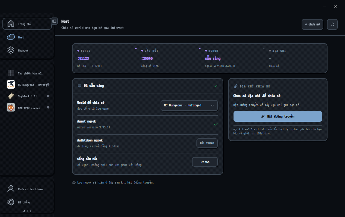
Task: Open the Skyblock 1.21 instance icon
Action: 11,96
